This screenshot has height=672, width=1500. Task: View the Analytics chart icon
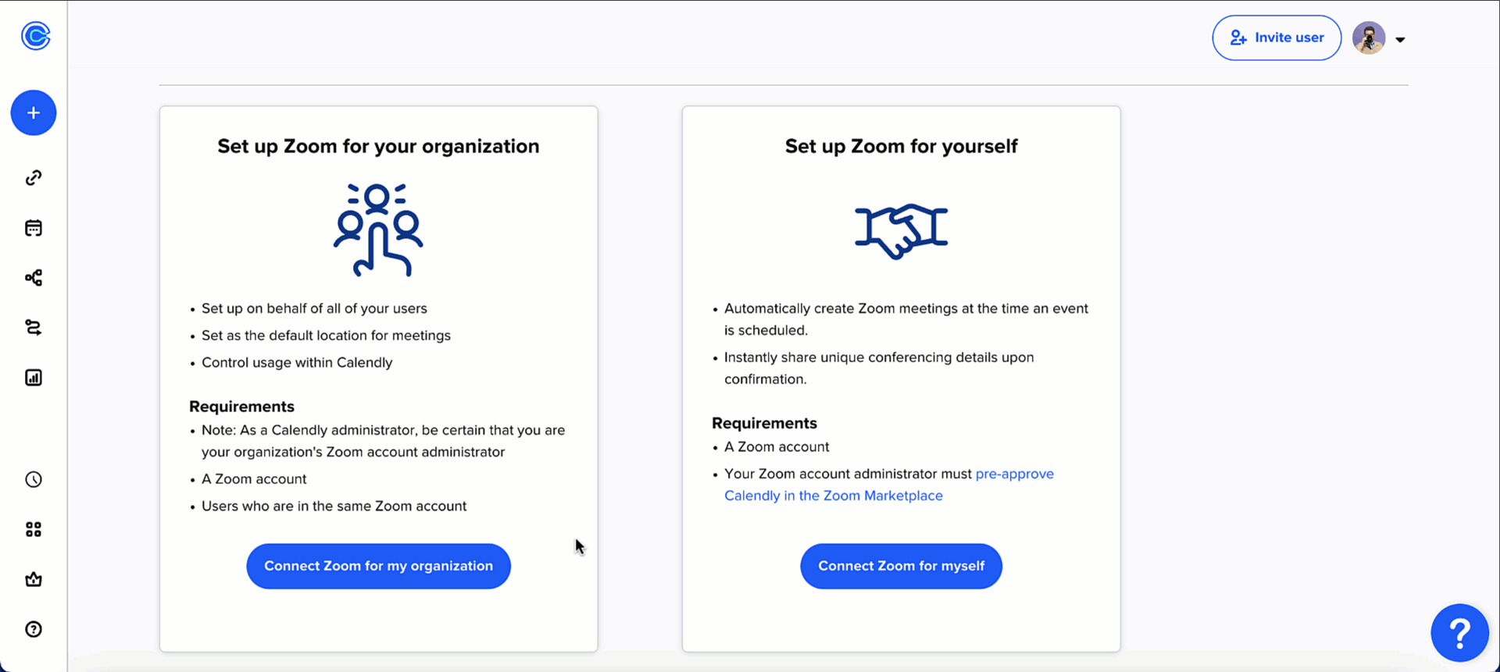pyautogui.click(x=33, y=377)
